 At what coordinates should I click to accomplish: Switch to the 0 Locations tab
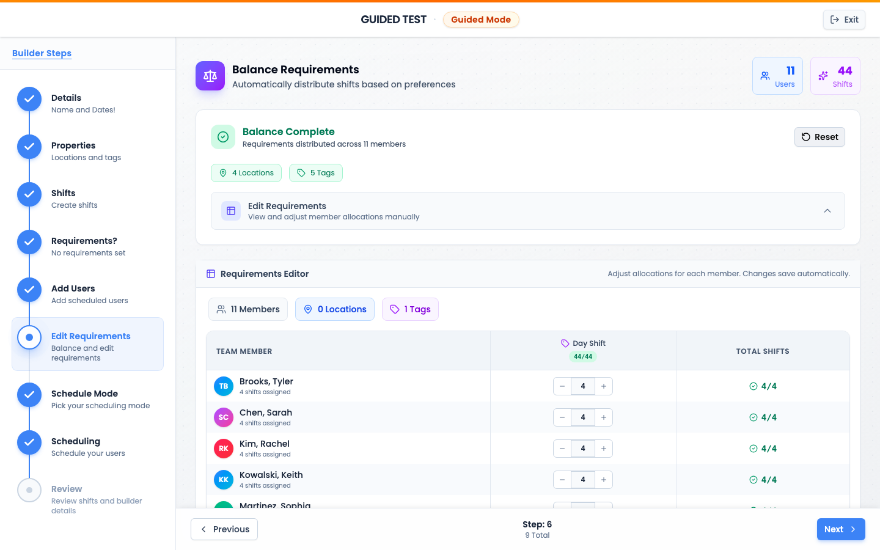click(x=335, y=309)
